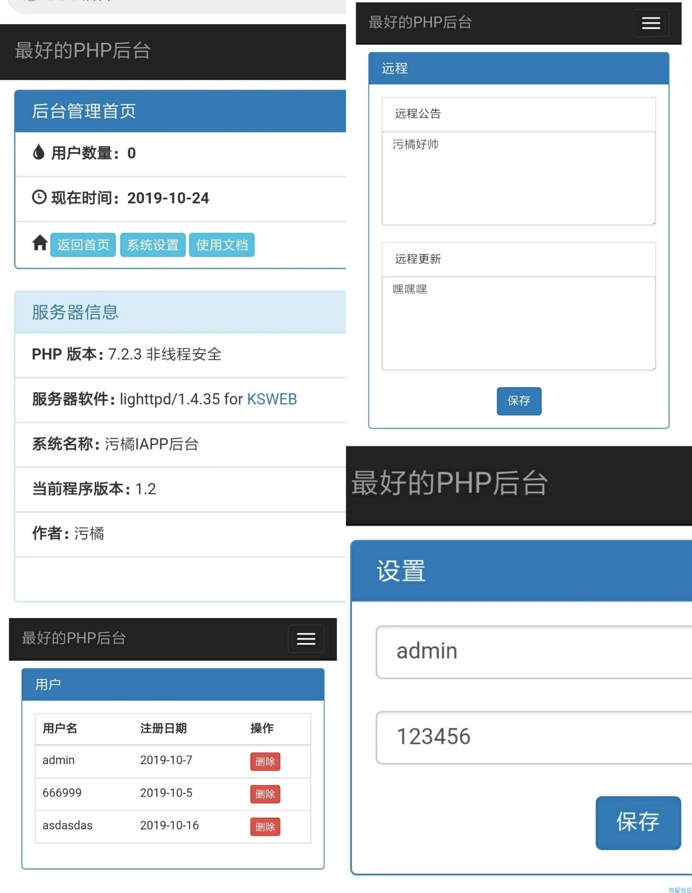The height and width of the screenshot is (893, 692).
Task: Click the asdasdas username cell
Action: click(x=67, y=825)
